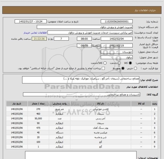Screen dimensions: 164x159
Task: Select the کالا radio button
Action: 130,63
